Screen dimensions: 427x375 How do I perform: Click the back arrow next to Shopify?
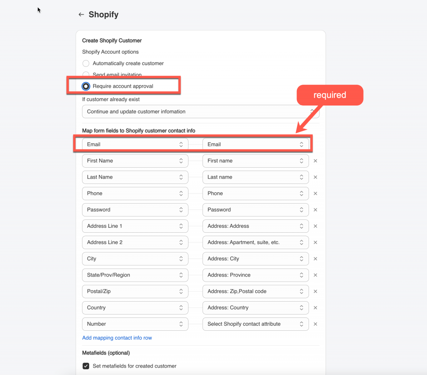pos(81,15)
